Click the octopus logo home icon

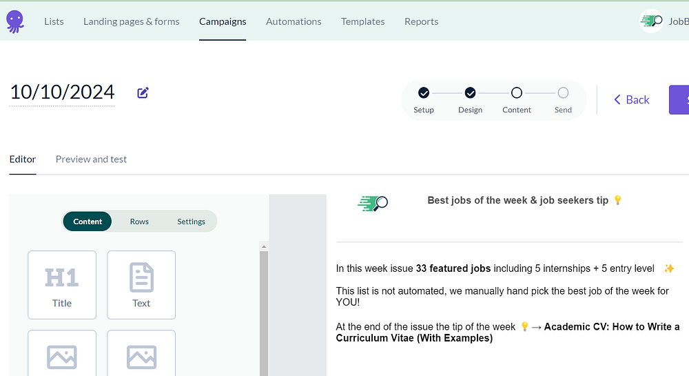coord(14,21)
